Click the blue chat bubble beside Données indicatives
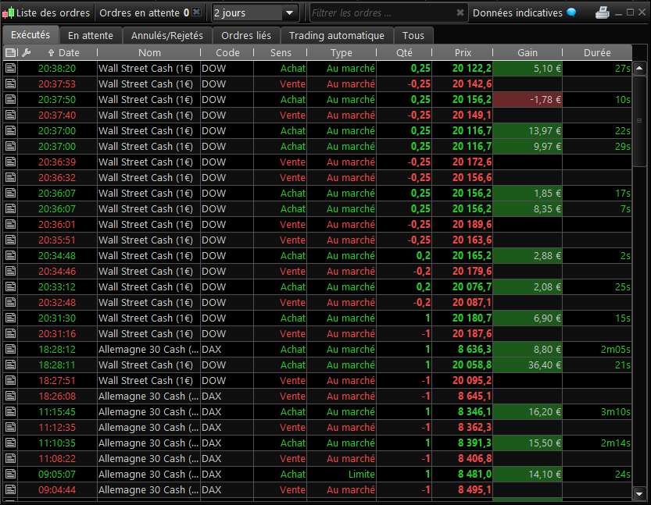 571,12
